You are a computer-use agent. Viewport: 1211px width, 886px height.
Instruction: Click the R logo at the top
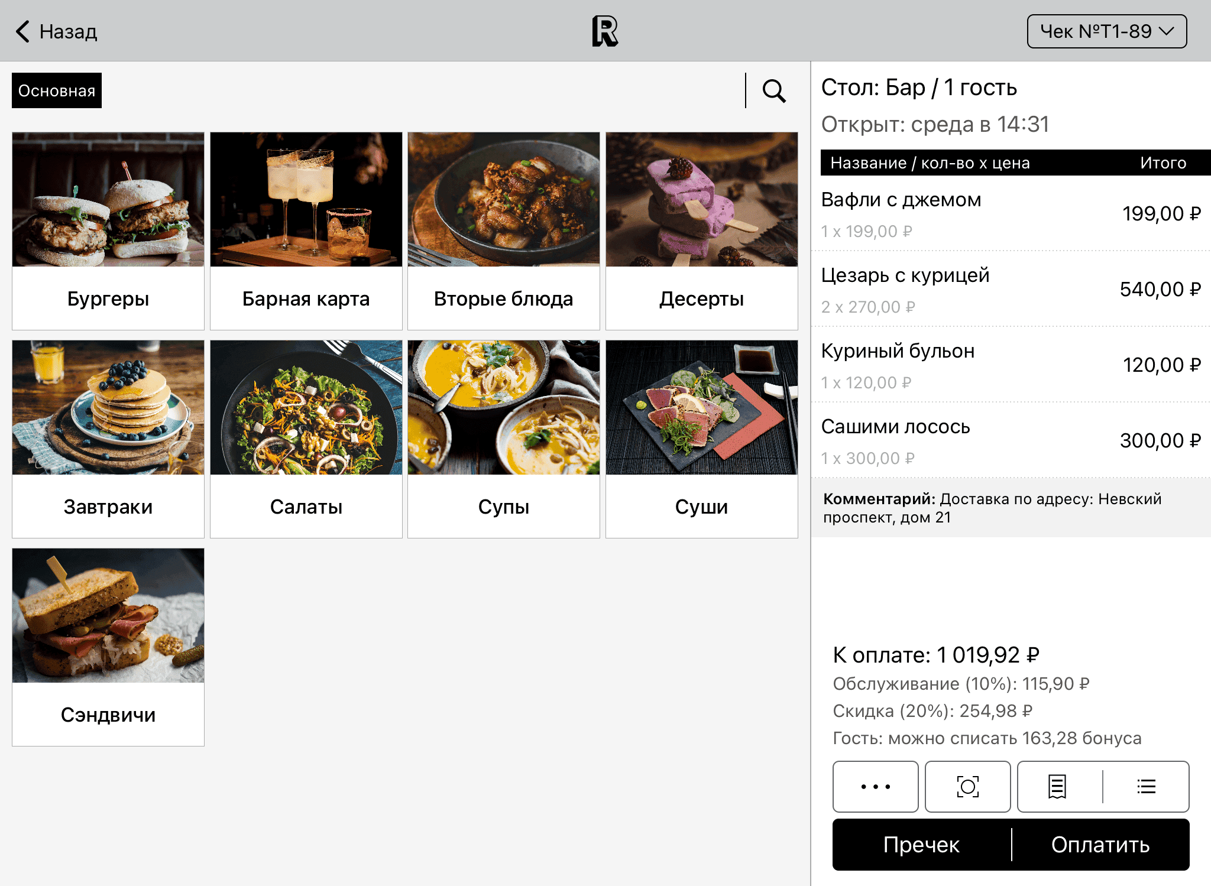(x=605, y=31)
